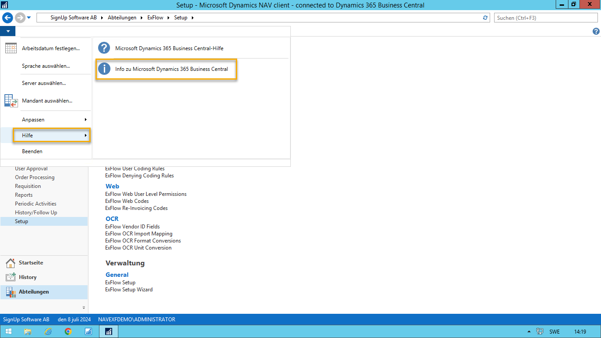
Task: Open Microsoft Dynamics 365 Business Central-Hilfe
Action: (169, 48)
